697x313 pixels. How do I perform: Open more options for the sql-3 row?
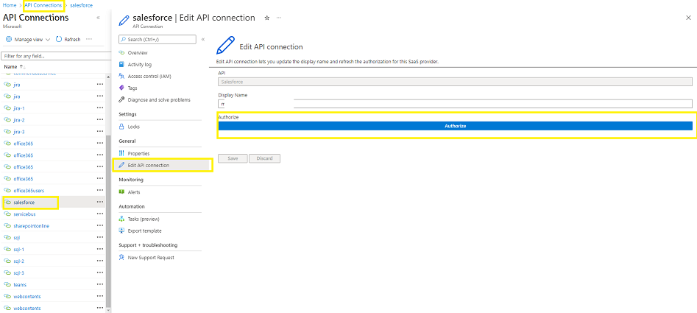pyautogui.click(x=99, y=273)
